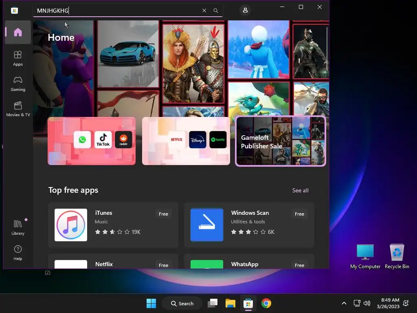Image resolution: width=417 pixels, height=313 pixels.
Task: Open the Reddit icon in the banner
Action: pyautogui.click(x=123, y=139)
